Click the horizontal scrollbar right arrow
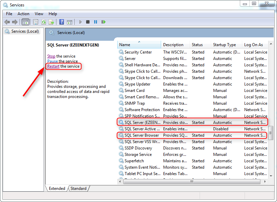The width and height of the screenshot is (277, 202). click(x=265, y=181)
